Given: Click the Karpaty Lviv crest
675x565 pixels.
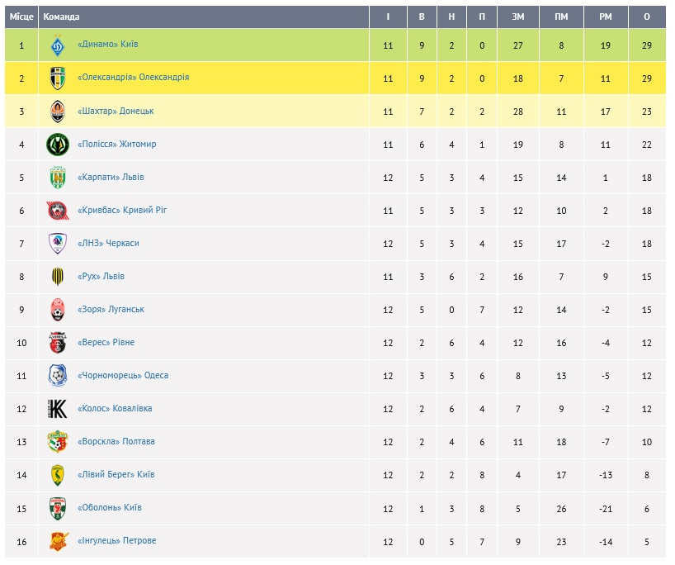Looking at the screenshot, I should pos(57,178).
